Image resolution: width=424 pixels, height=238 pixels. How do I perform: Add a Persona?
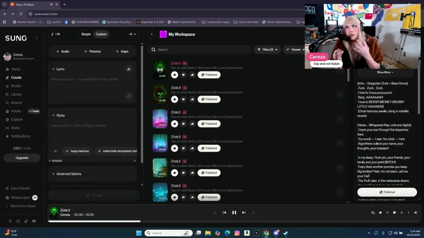92,51
